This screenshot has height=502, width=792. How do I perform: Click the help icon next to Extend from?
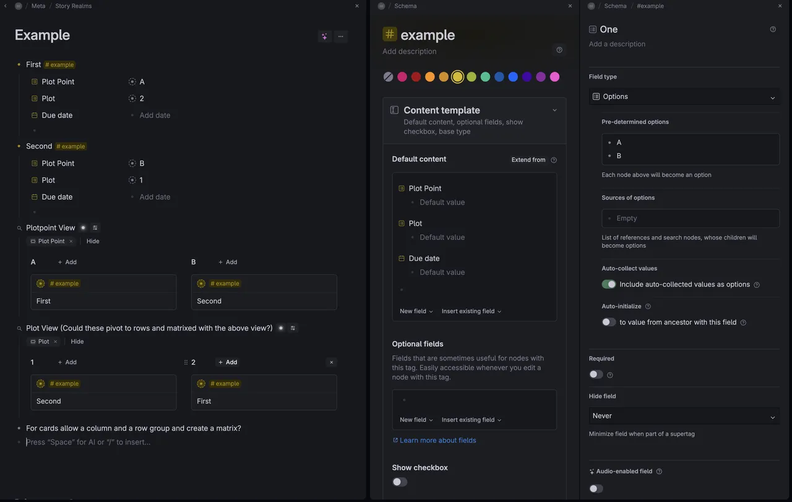[554, 160]
